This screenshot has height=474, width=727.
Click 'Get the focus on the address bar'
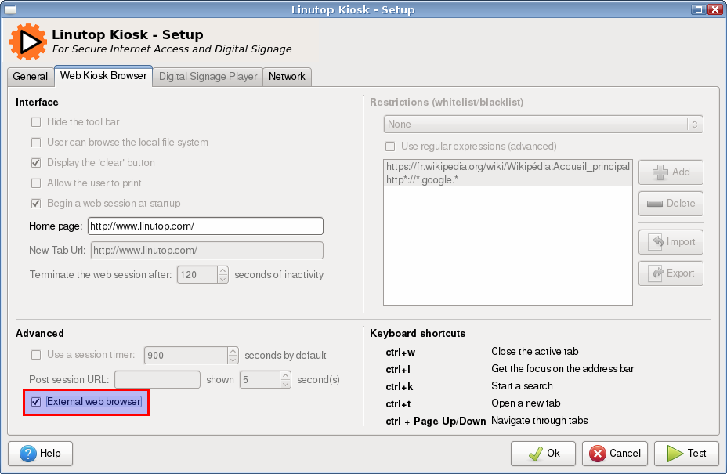562,369
